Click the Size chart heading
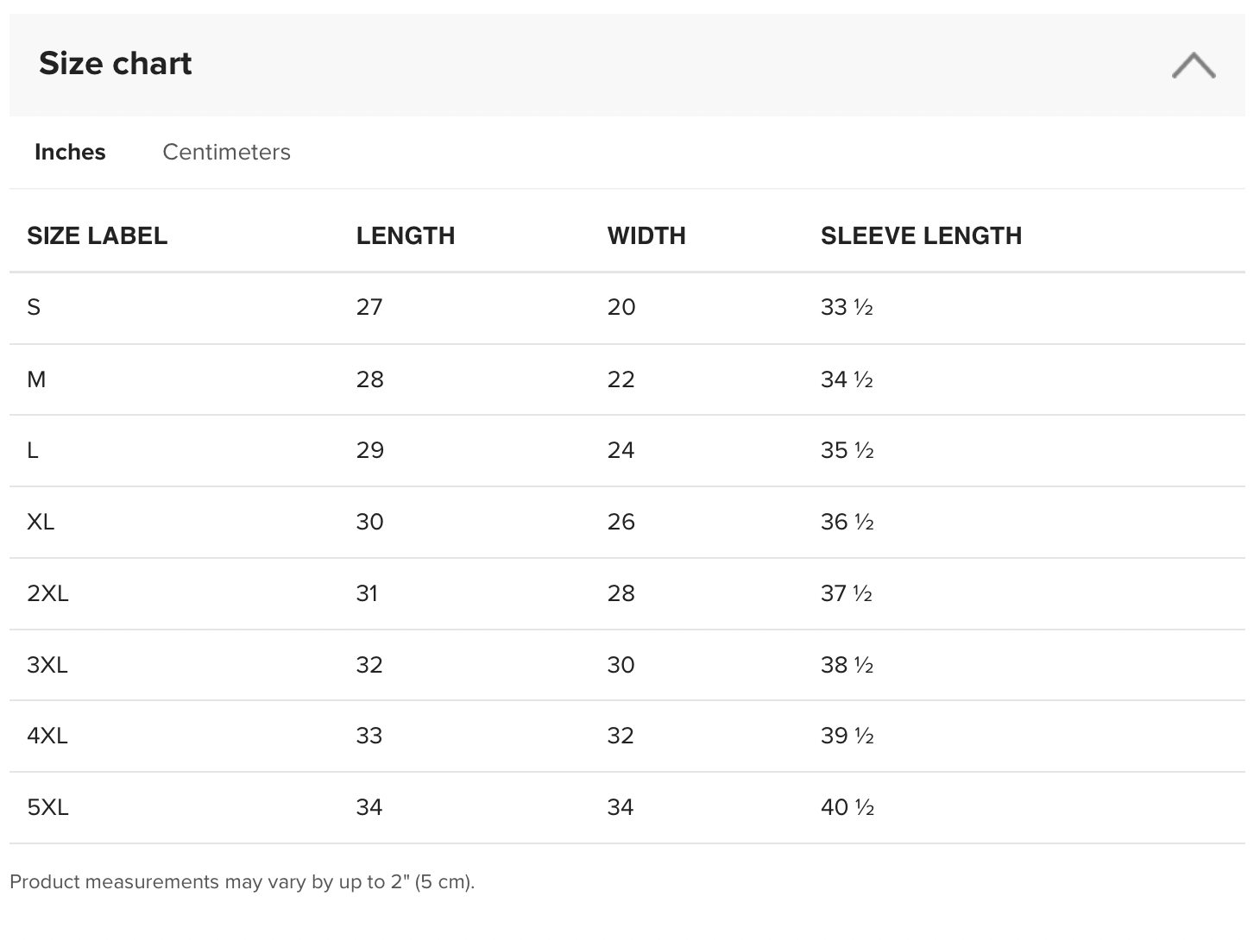Image resolution: width=1260 pixels, height=940 pixels. [x=116, y=64]
